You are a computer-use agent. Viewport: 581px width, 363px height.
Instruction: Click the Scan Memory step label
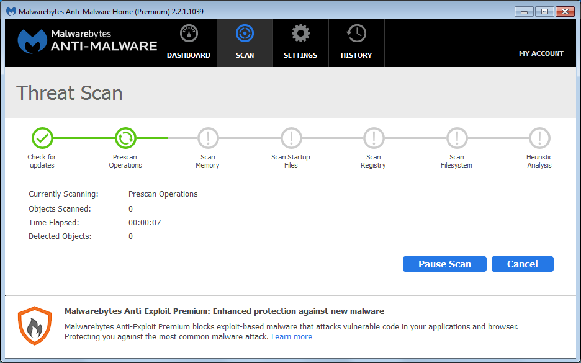tap(207, 161)
